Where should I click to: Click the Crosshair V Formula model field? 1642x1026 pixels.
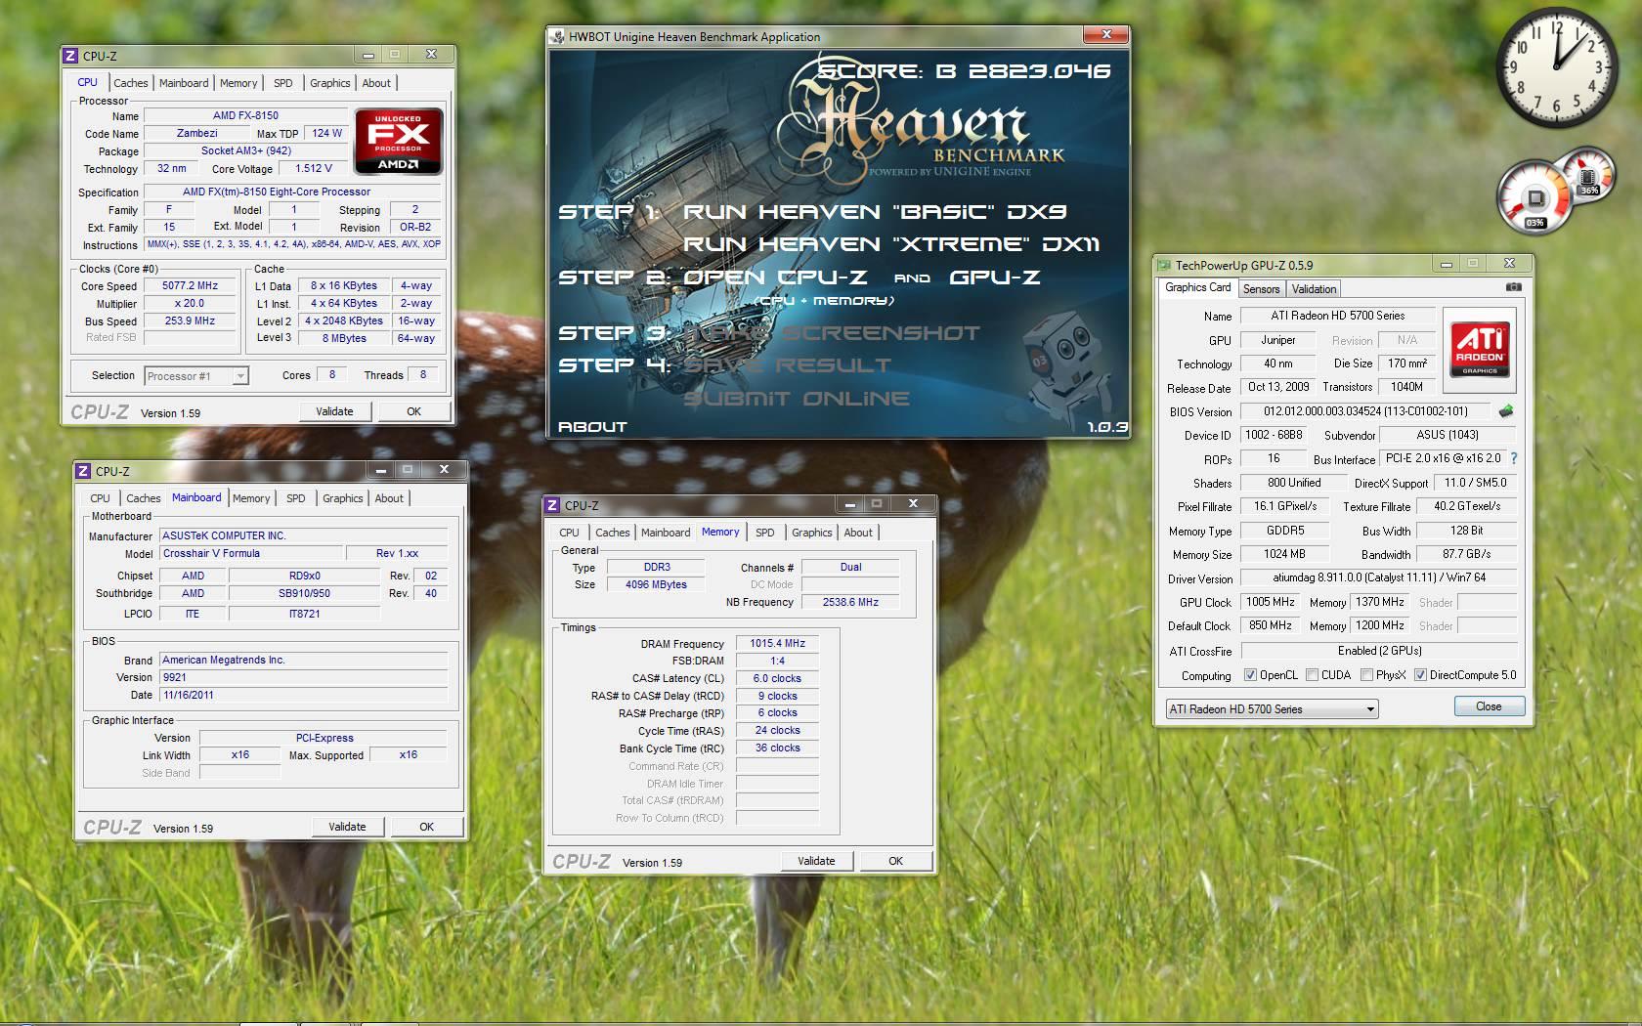pos(251,554)
